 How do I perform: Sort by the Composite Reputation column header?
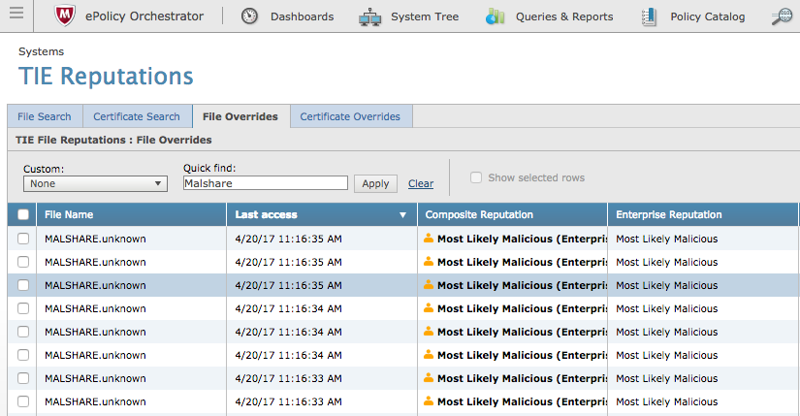pyautogui.click(x=512, y=214)
